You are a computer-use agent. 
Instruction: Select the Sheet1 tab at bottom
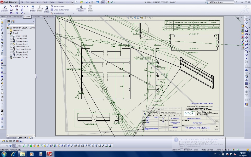(22, 138)
